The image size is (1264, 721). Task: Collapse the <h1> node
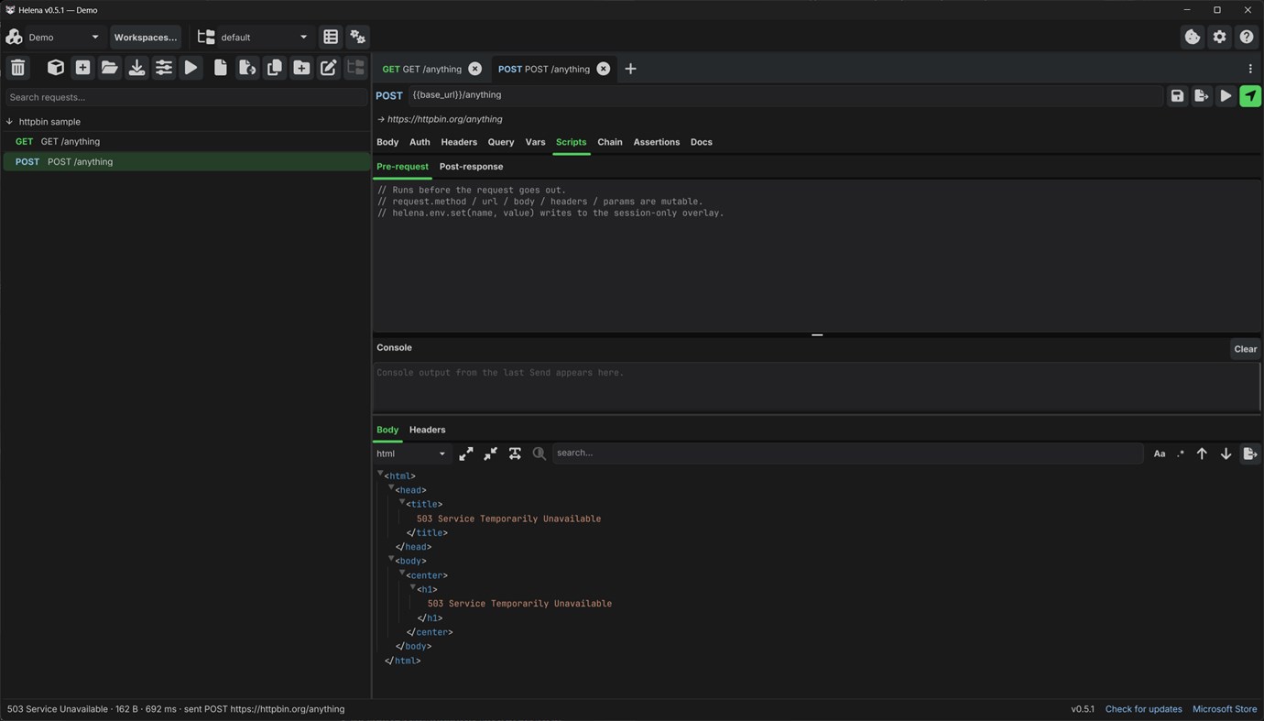(413, 587)
